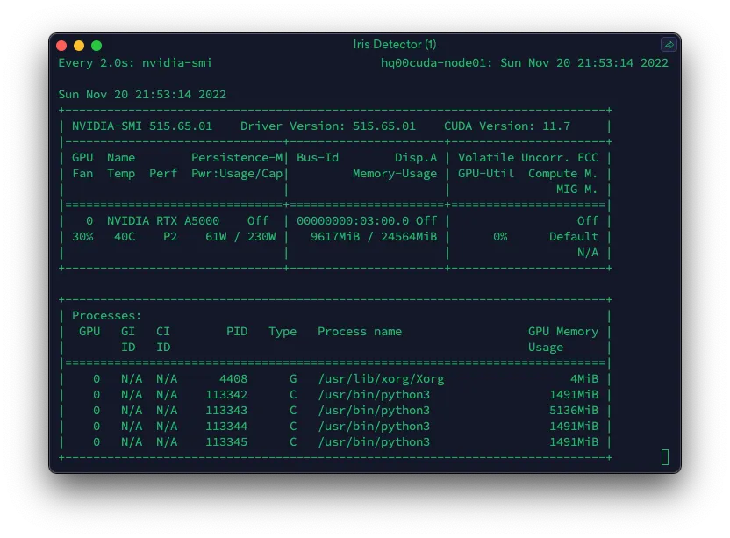Close the Iris Detector terminal window

click(x=61, y=46)
